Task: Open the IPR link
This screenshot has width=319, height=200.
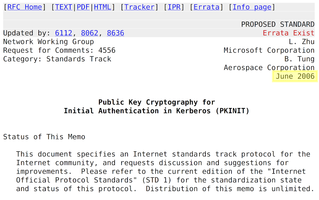Action: pos(174,7)
